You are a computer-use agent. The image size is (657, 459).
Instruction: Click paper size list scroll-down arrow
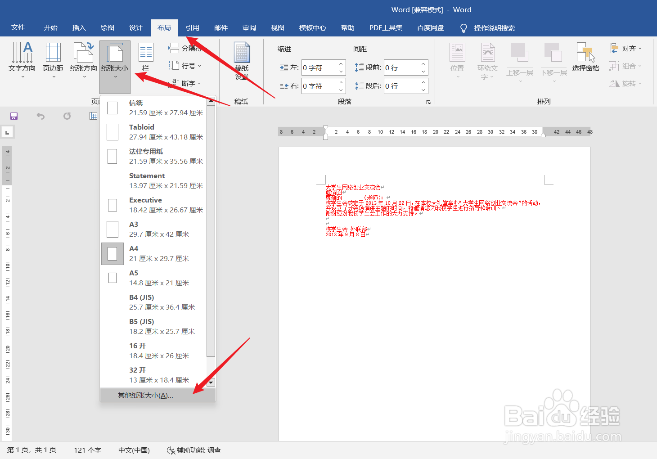[x=211, y=382]
